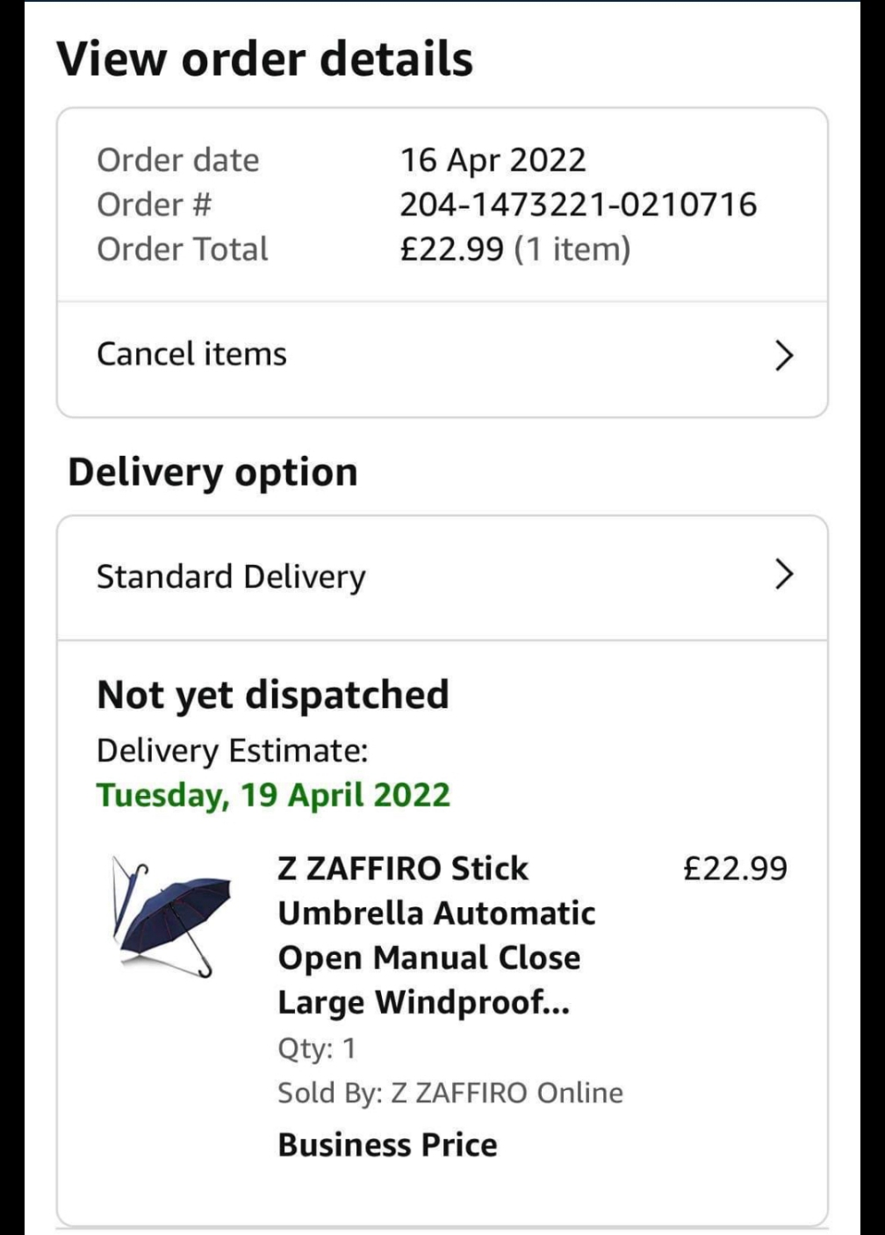Click the Sold By Z ZAFFIRO Online text
Image resolution: width=885 pixels, height=1235 pixels.
point(450,1093)
